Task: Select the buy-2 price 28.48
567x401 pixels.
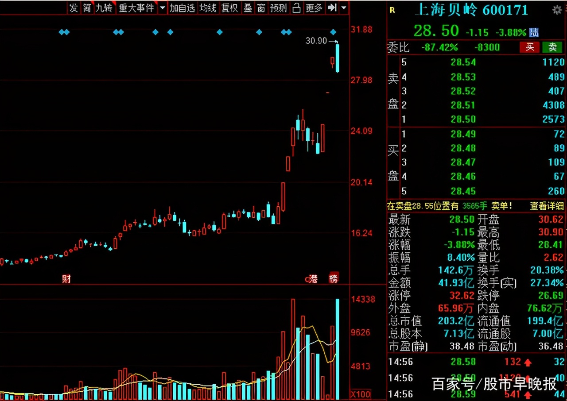Action: tap(463, 148)
